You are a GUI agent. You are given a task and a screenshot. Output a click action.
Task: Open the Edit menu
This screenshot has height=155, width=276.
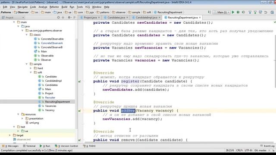[x=5, y=7]
